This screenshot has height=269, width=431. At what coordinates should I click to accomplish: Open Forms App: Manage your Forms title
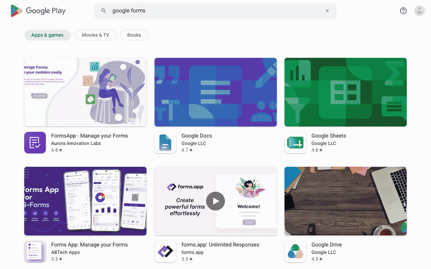pyautogui.click(x=89, y=245)
